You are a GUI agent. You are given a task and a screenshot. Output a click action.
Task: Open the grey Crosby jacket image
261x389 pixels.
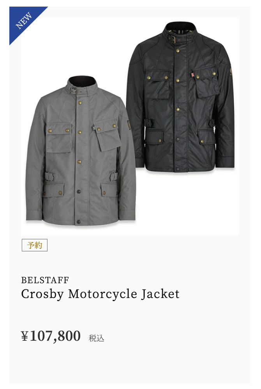(x=81, y=151)
